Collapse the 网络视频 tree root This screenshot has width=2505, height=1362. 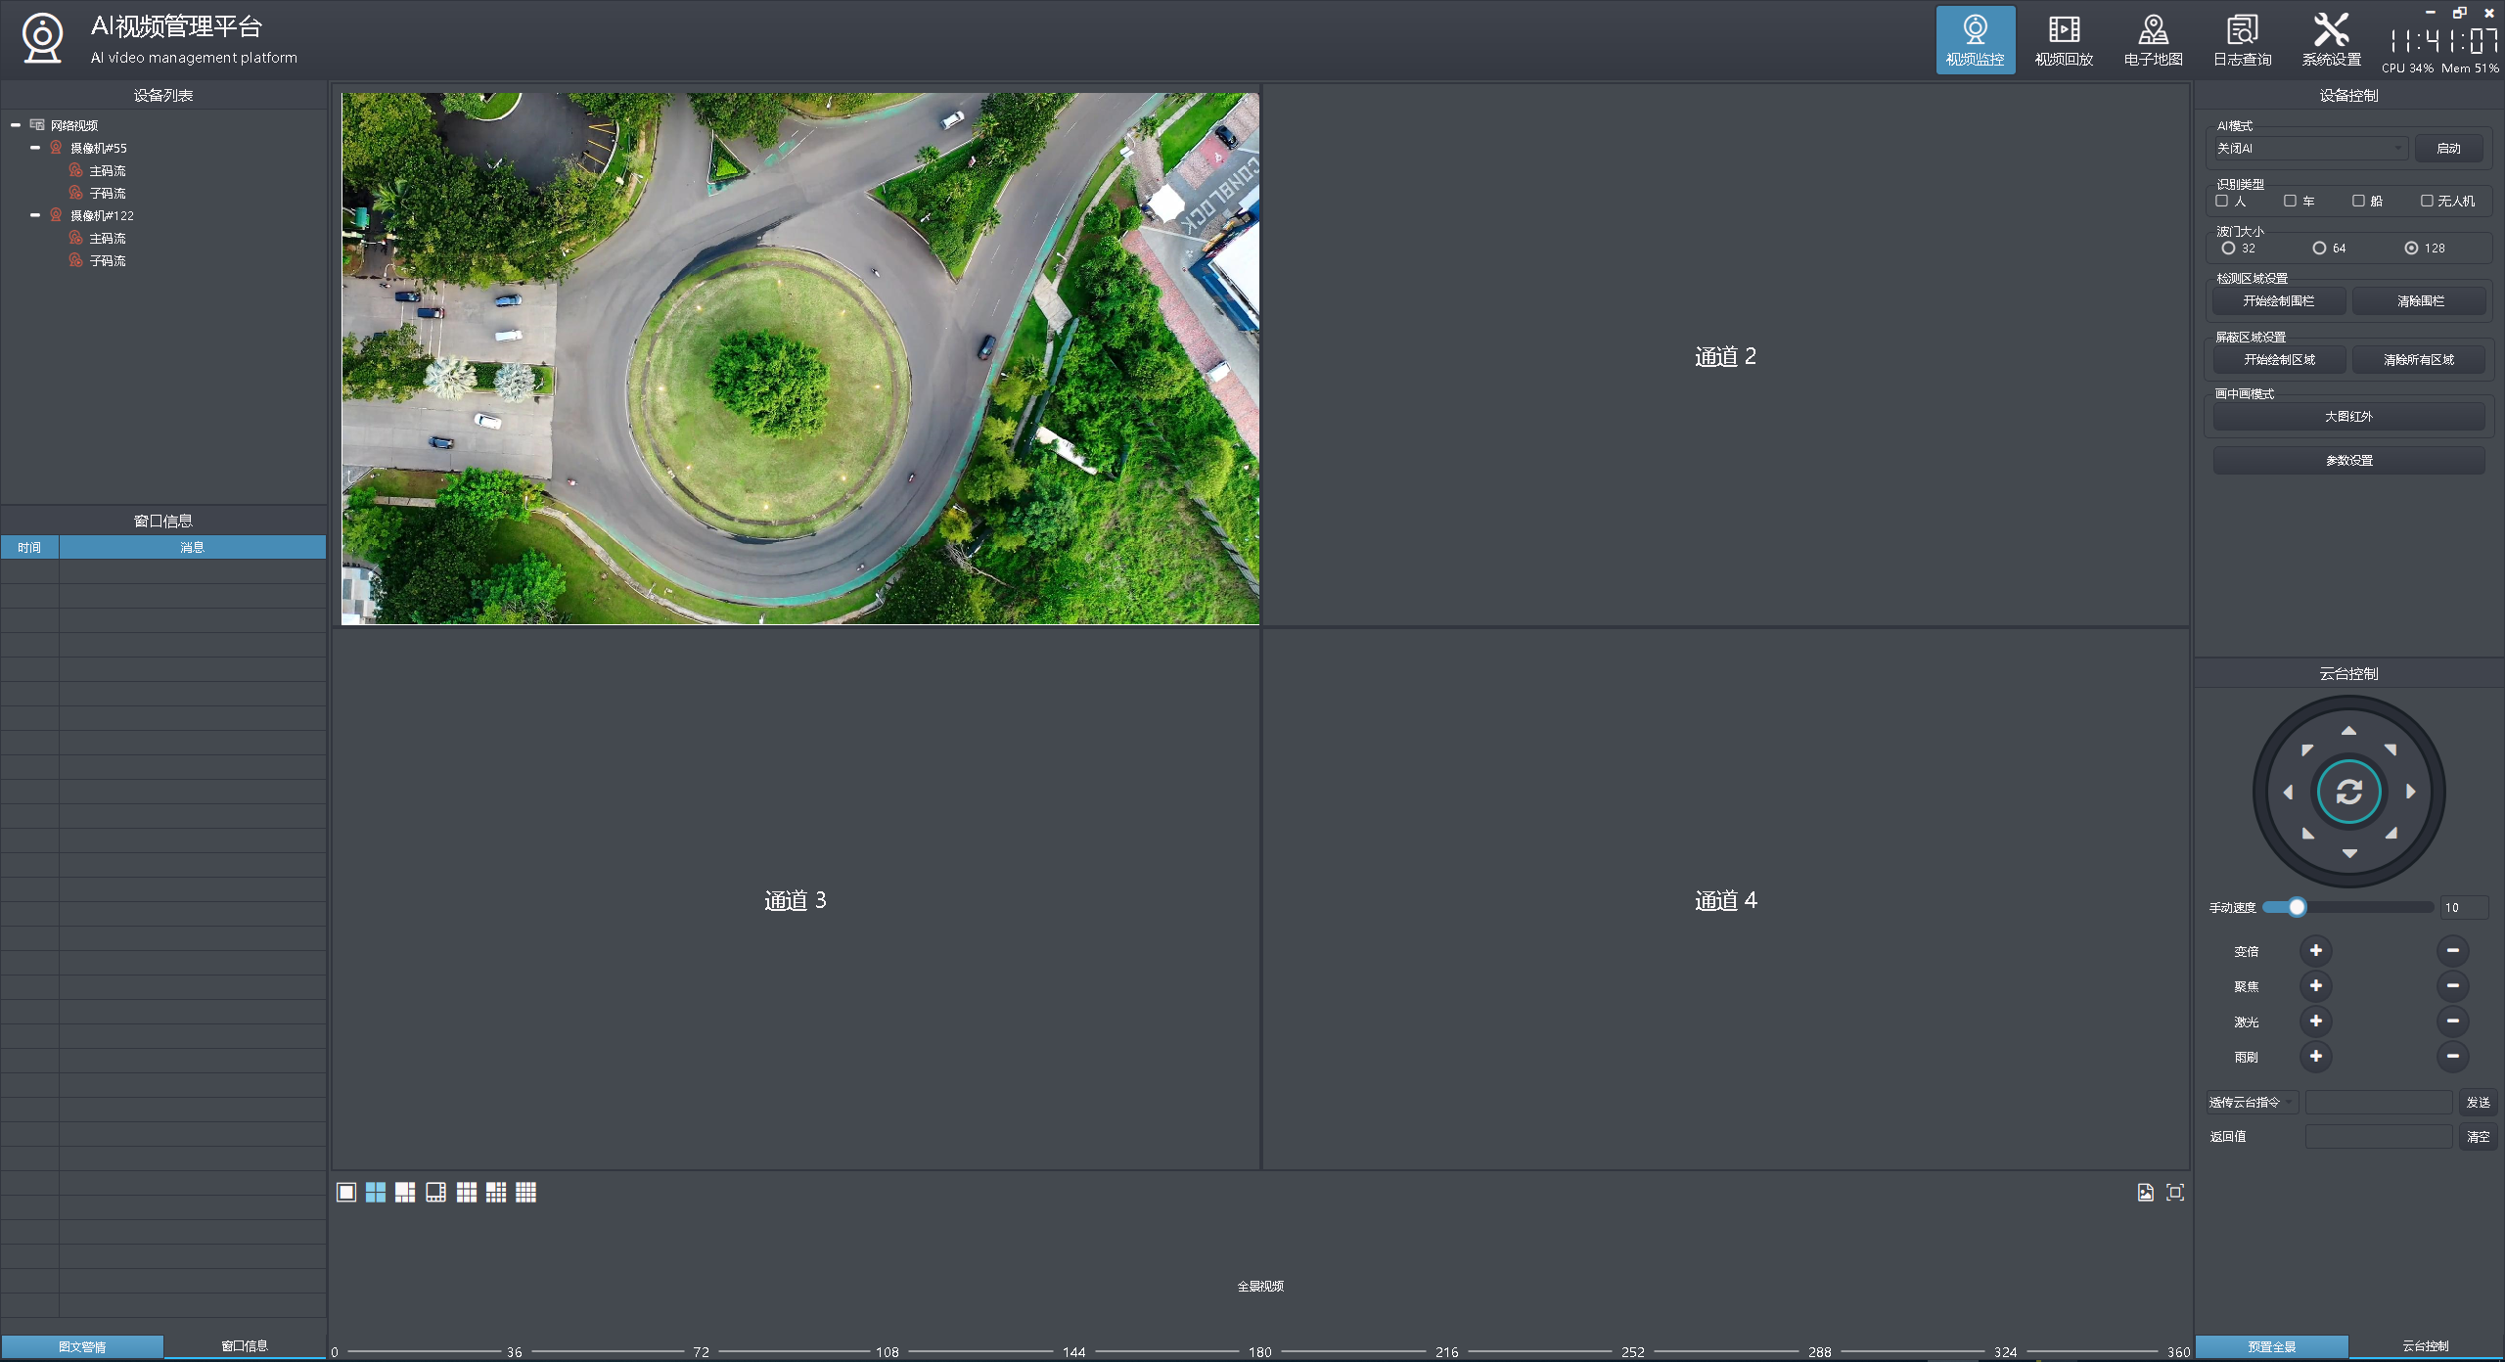16,125
